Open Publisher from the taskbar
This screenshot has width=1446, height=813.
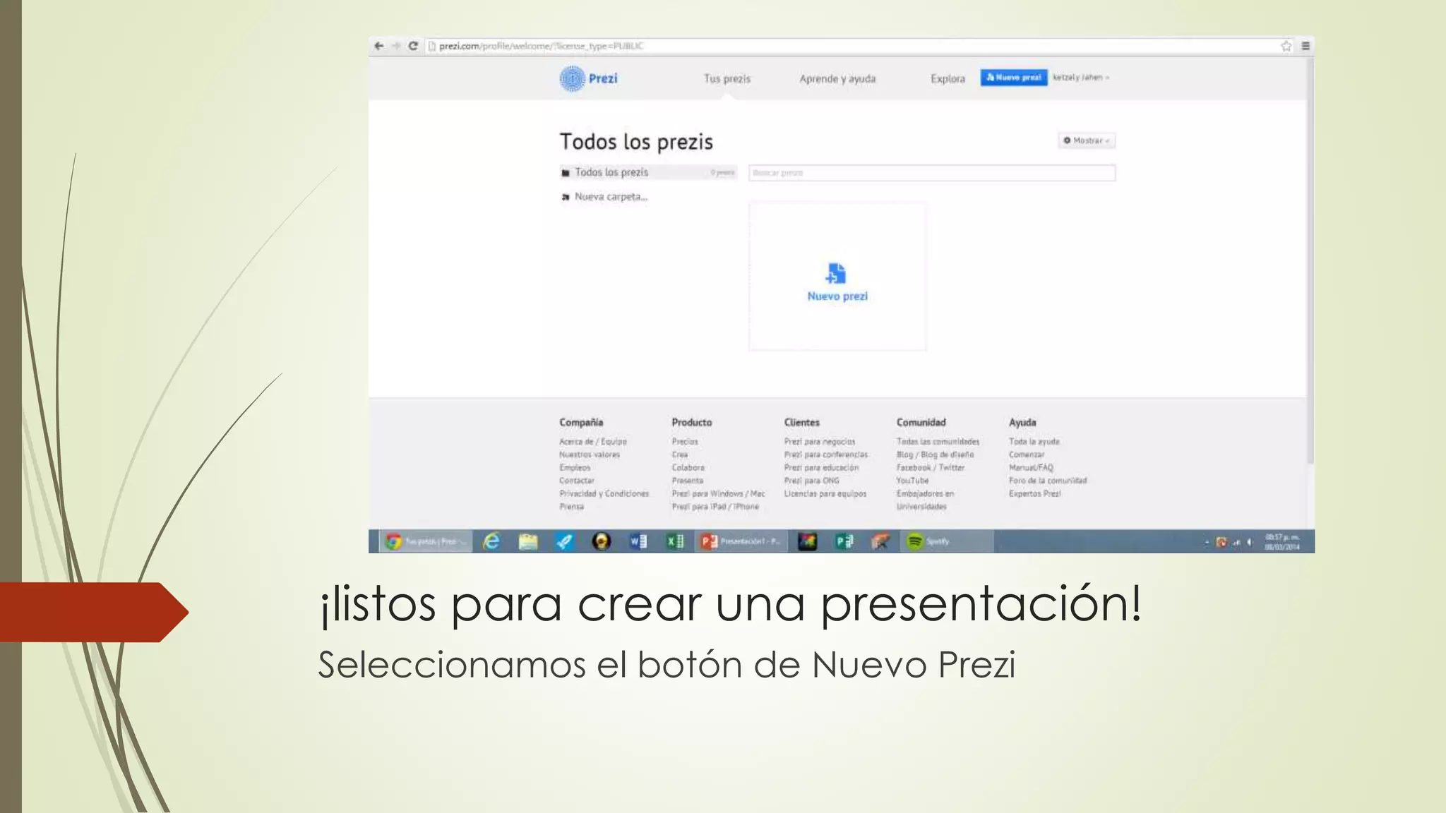(x=844, y=541)
